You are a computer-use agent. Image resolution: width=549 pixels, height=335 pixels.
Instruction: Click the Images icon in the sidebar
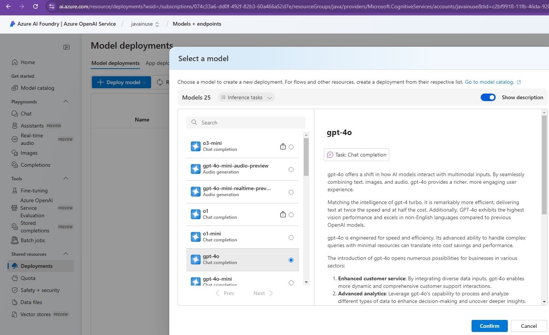pos(15,153)
